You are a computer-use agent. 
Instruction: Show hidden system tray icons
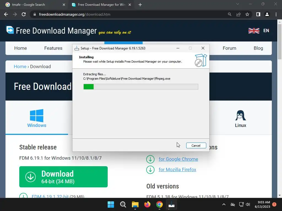click(x=224, y=204)
